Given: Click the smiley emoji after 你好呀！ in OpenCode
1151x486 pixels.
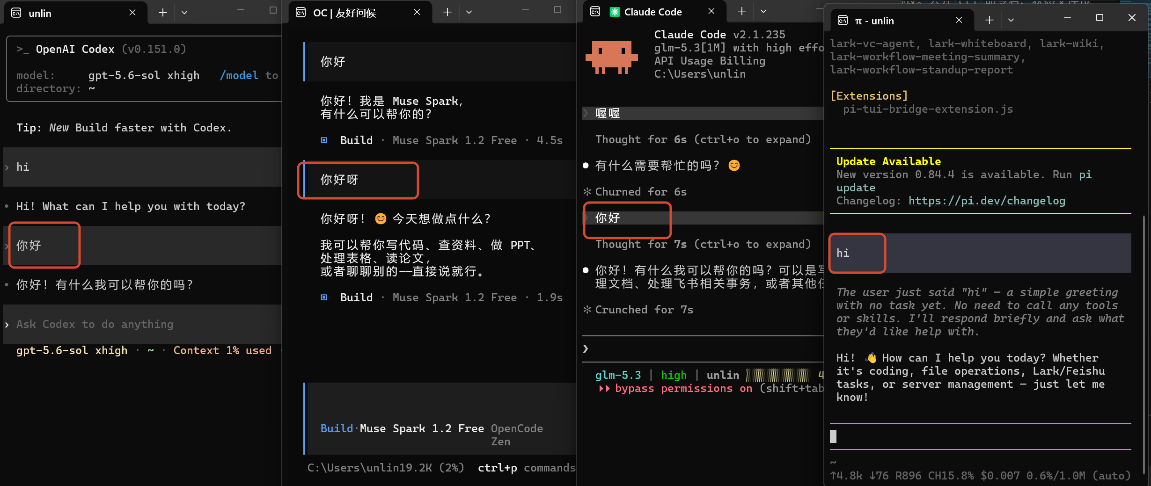Looking at the screenshot, I should pyautogui.click(x=381, y=218).
